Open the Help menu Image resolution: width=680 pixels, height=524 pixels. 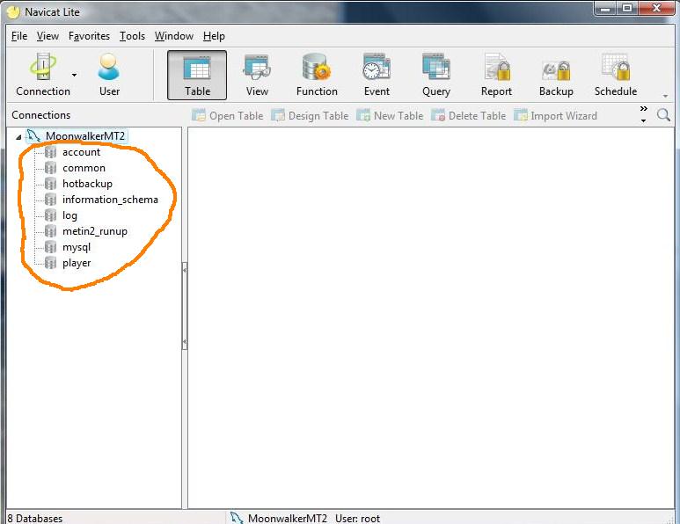[214, 36]
